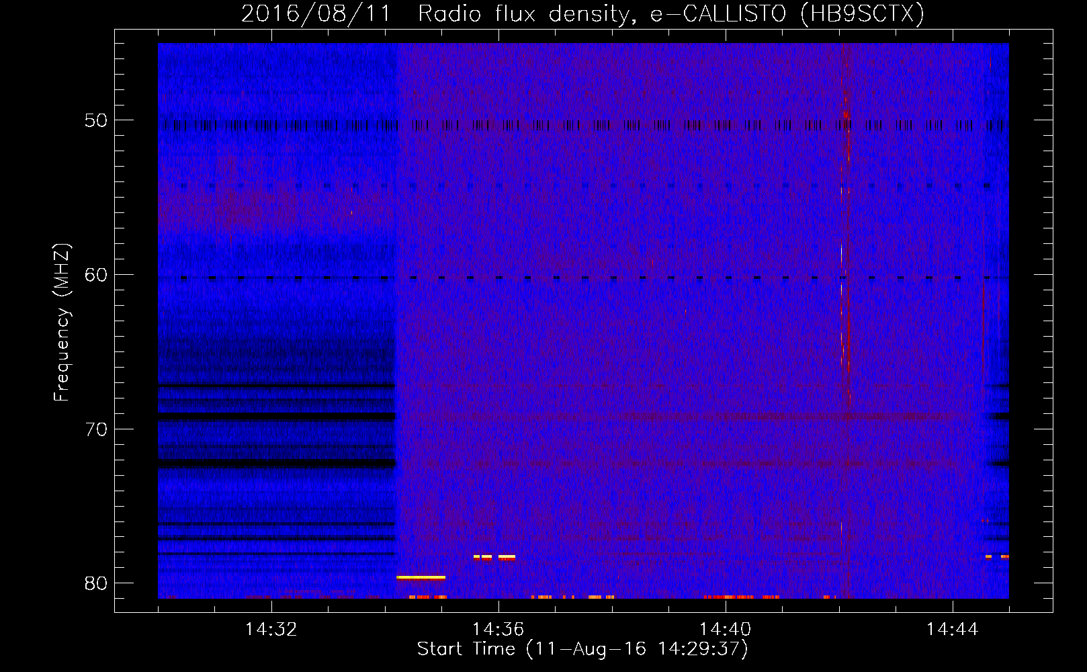
Task: Click the 80 frequency tick label
Action: (x=96, y=583)
